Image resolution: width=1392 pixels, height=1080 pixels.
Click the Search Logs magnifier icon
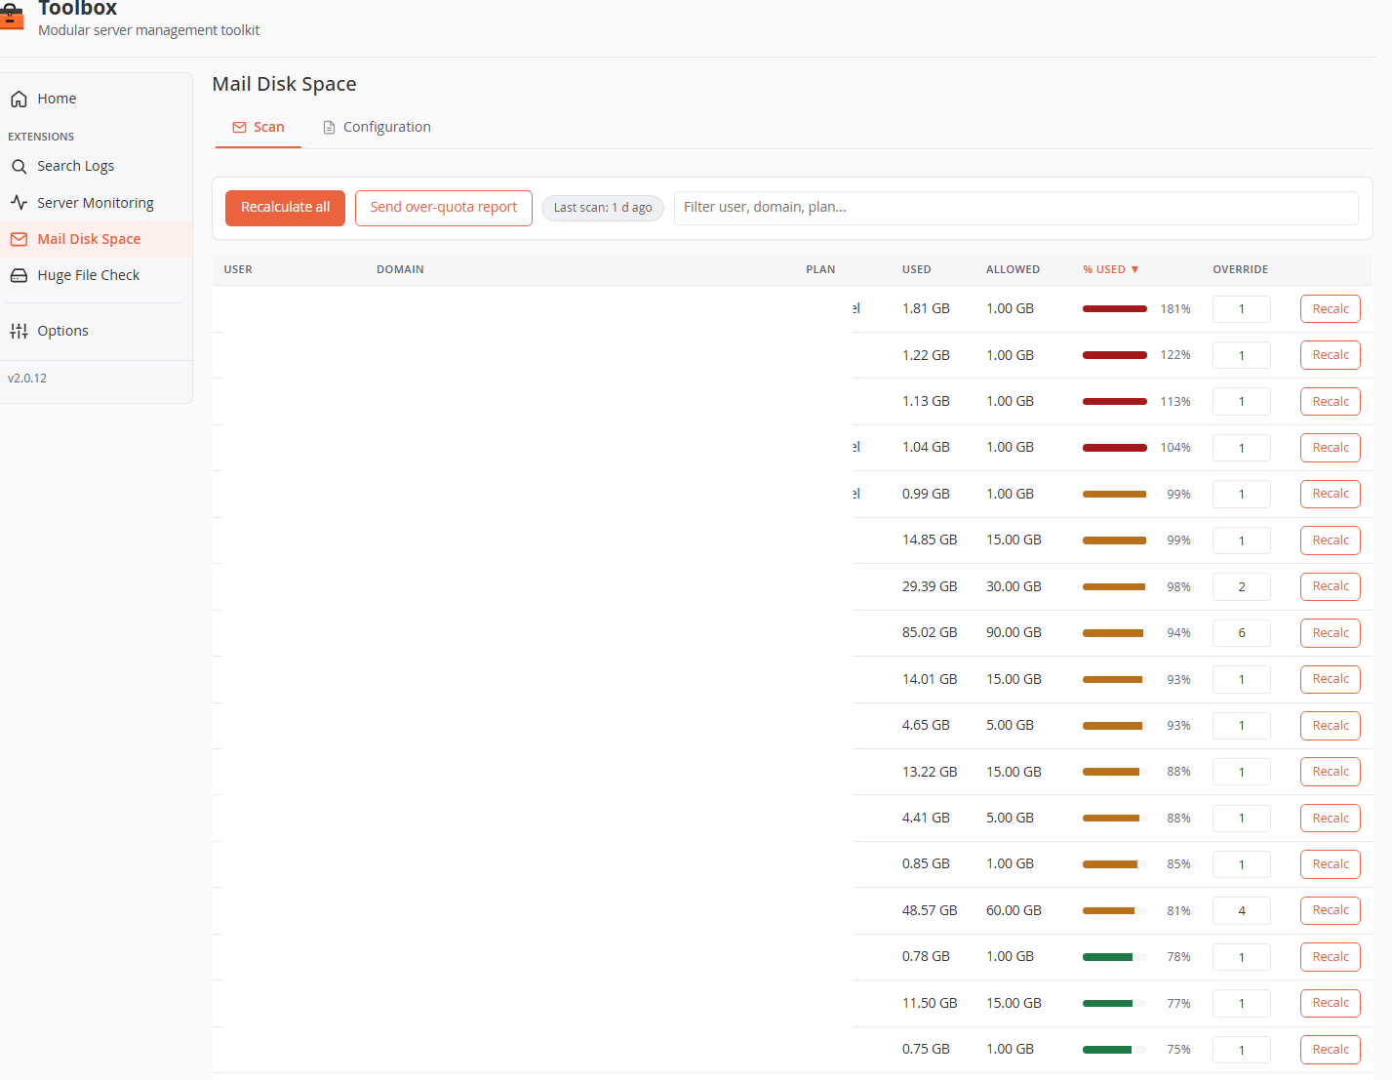pyautogui.click(x=19, y=166)
